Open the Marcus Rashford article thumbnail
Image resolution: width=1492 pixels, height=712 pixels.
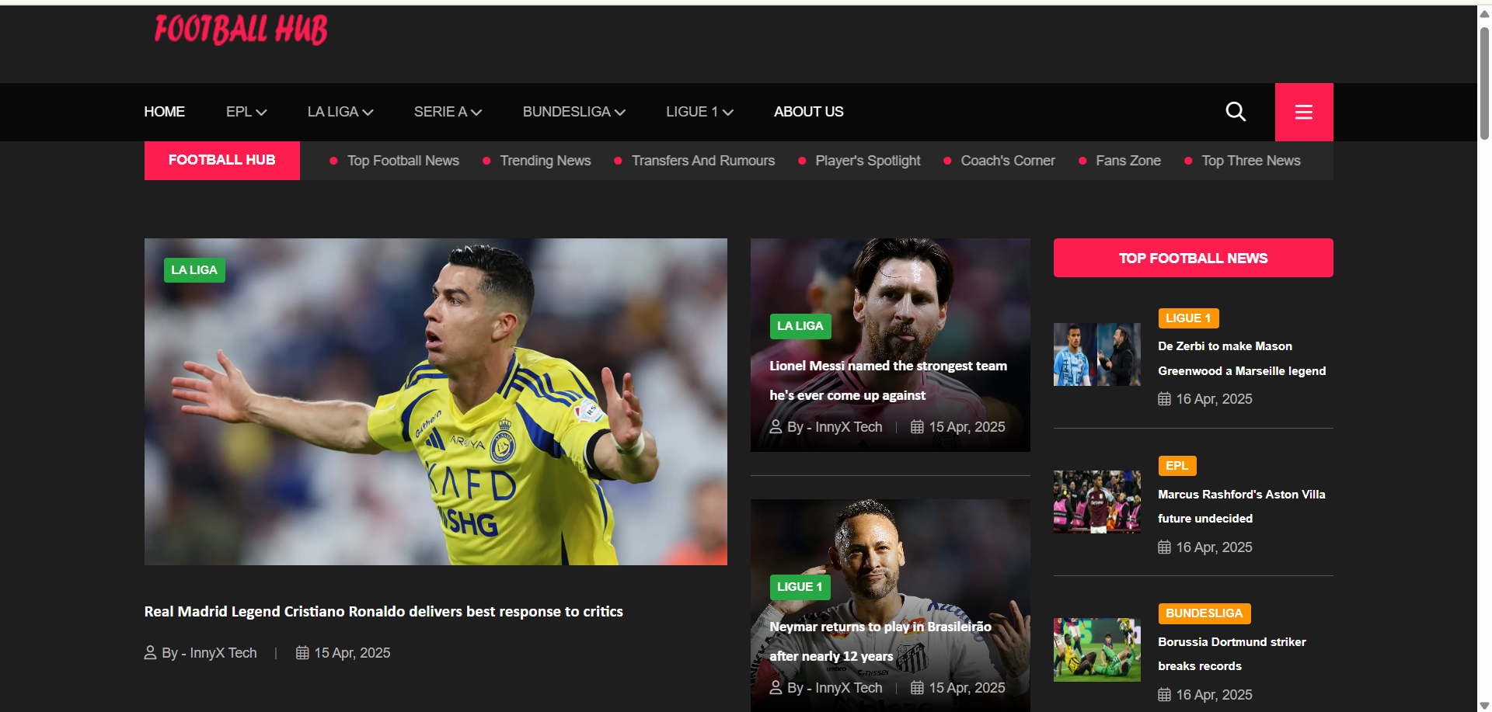pos(1096,502)
